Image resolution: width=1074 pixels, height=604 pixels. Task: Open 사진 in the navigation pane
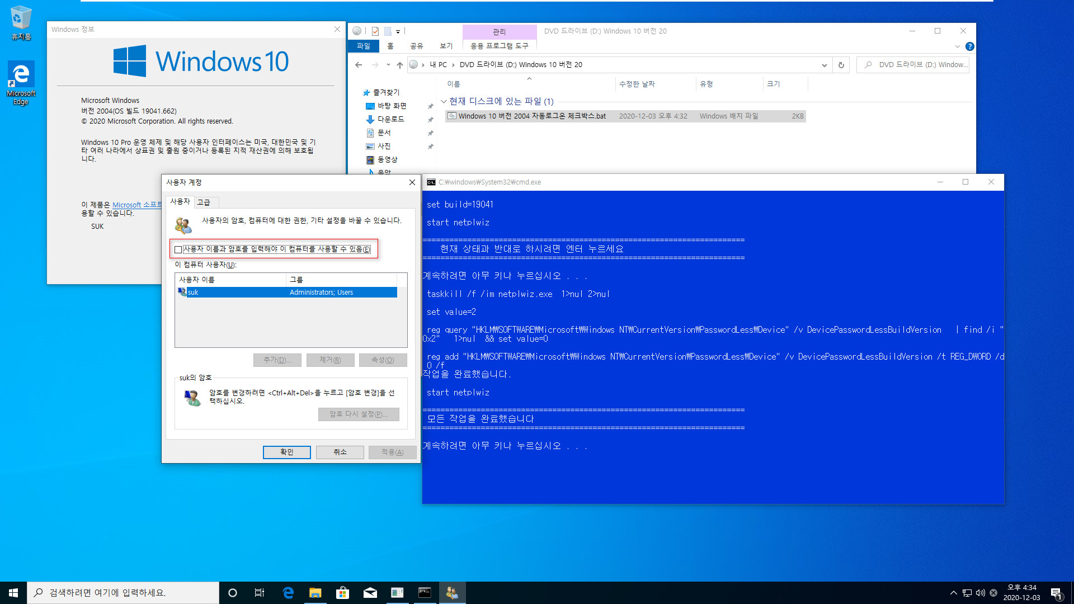click(x=384, y=146)
